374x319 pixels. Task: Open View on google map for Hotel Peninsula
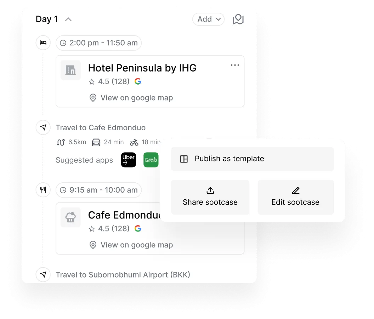[x=132, y=98]
